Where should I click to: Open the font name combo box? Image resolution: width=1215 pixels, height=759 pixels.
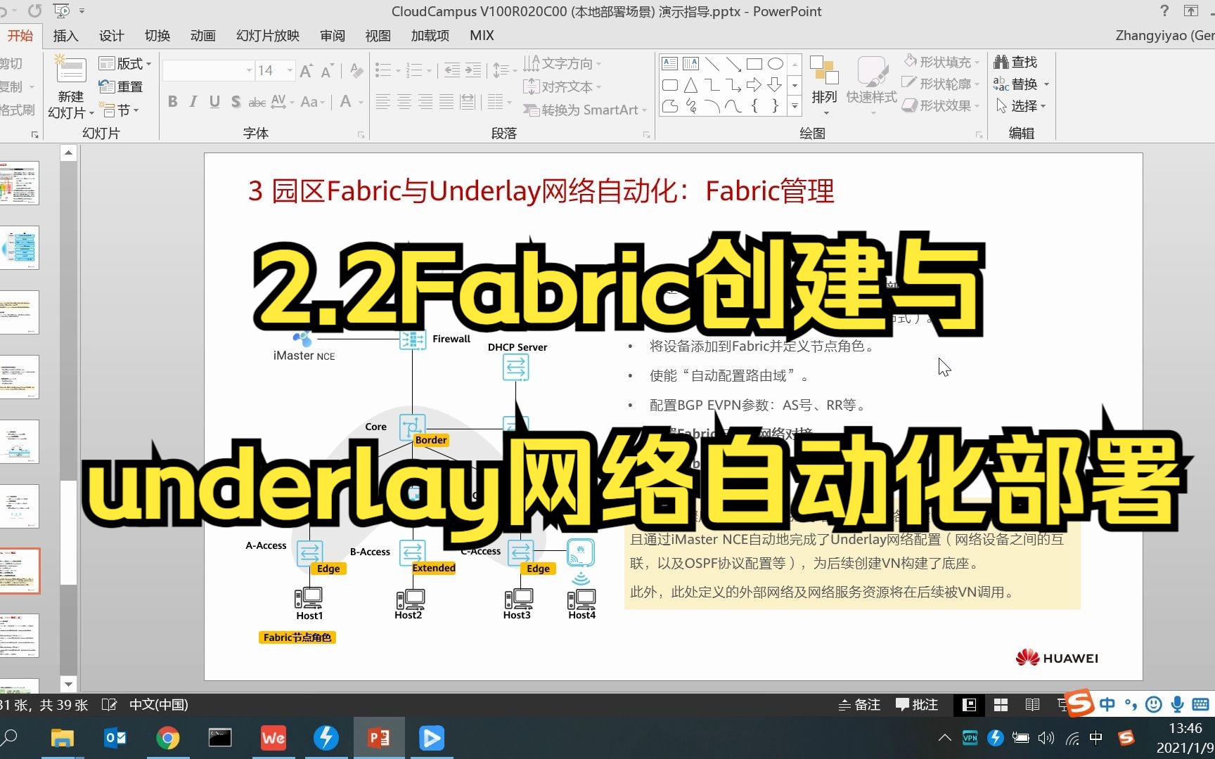pos(208,70)
